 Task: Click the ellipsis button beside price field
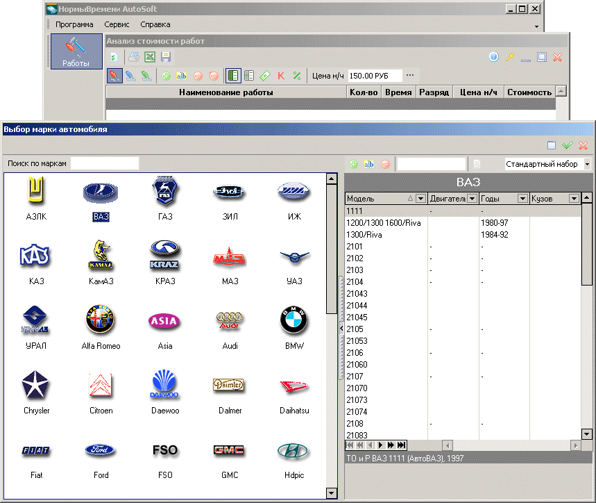[x=410, y=75]
